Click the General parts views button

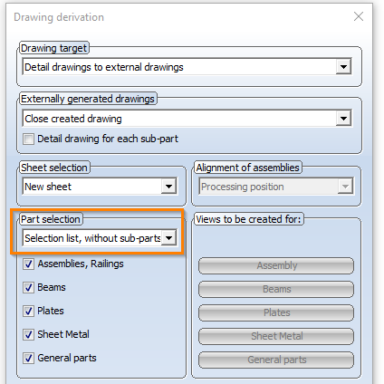pyautogui.click(x=276, y=360)
